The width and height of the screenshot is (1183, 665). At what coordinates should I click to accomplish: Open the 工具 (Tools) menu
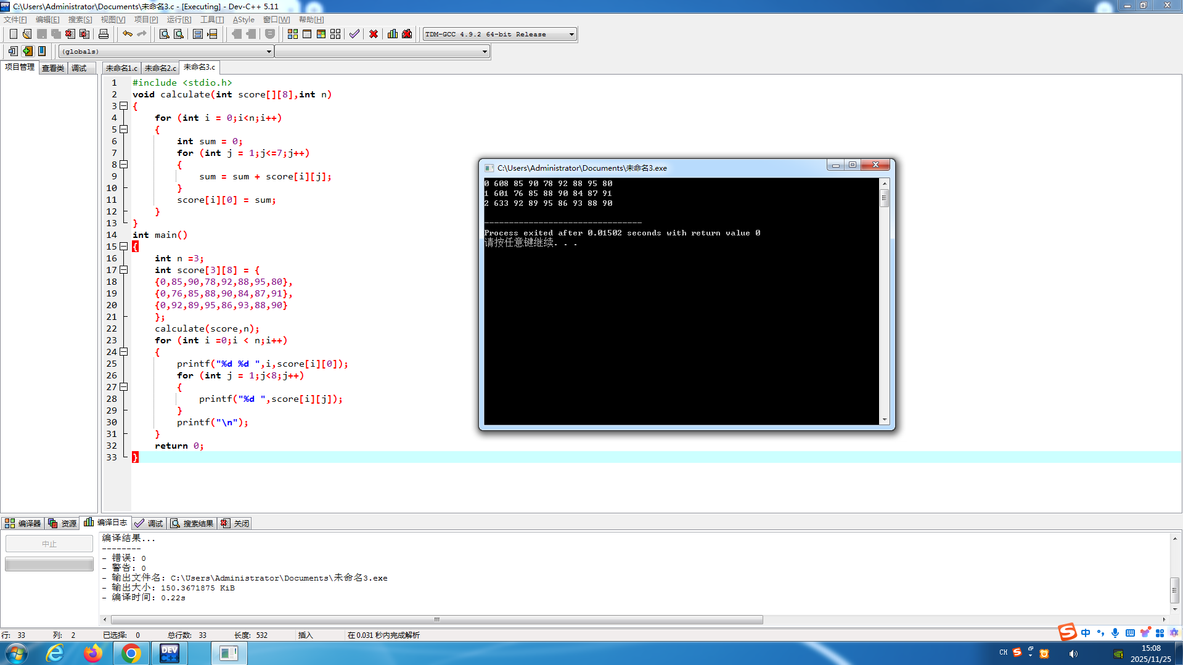click(x=212, y=20)
